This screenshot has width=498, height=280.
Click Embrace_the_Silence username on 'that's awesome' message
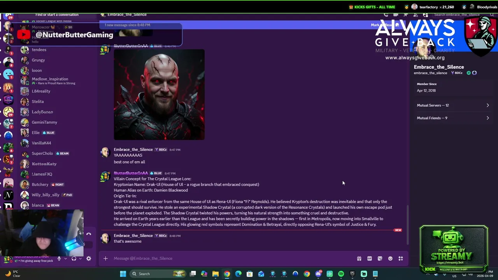click(133, 236)
